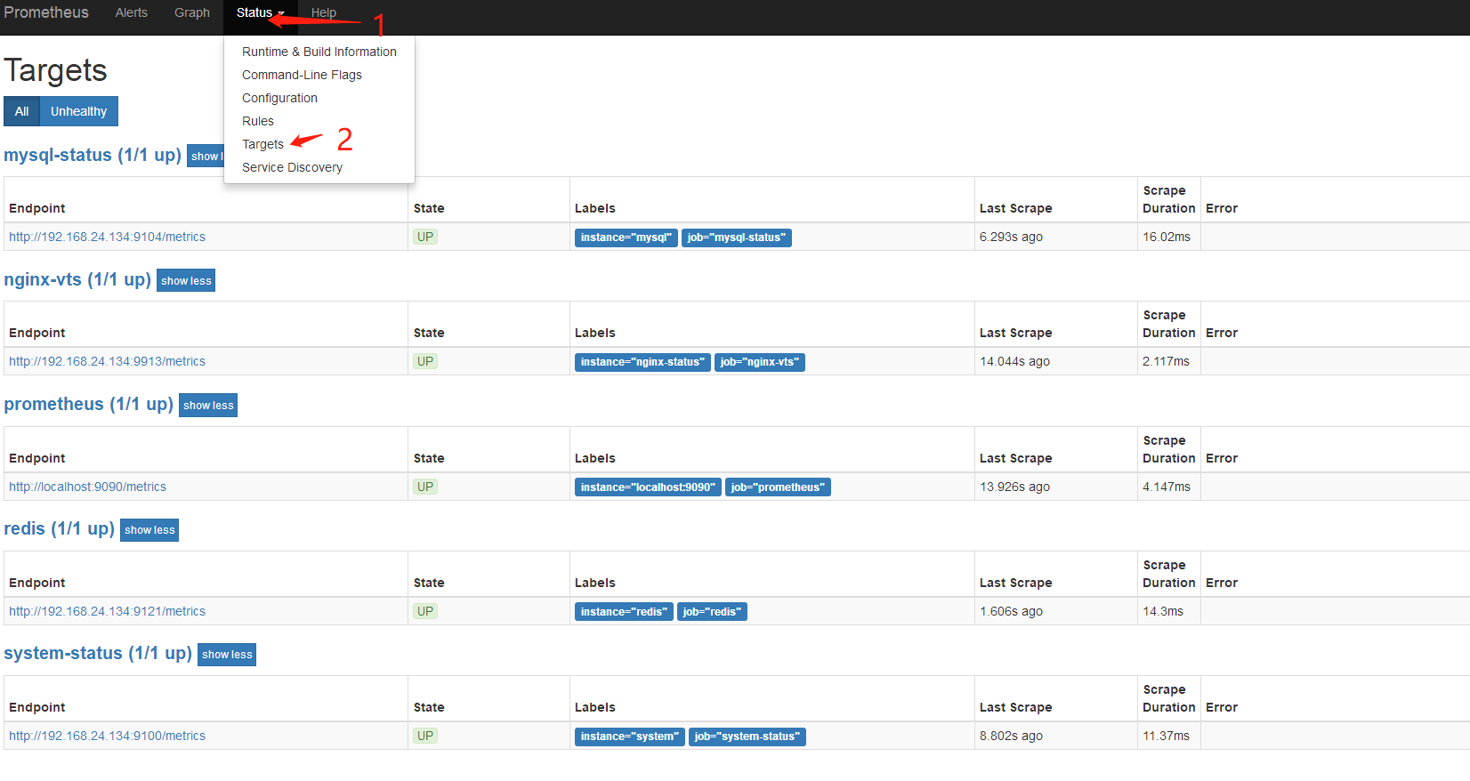Click scrape duration 4.147ms
Screen dimensions: 1470x781
pos(1167,487)
